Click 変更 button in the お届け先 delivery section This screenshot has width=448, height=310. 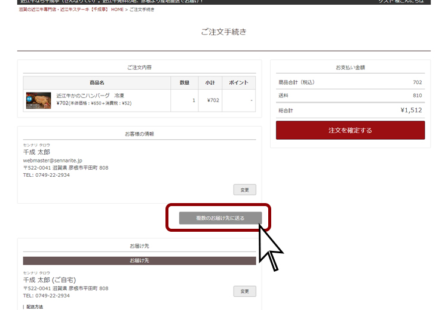pos(244,291)
